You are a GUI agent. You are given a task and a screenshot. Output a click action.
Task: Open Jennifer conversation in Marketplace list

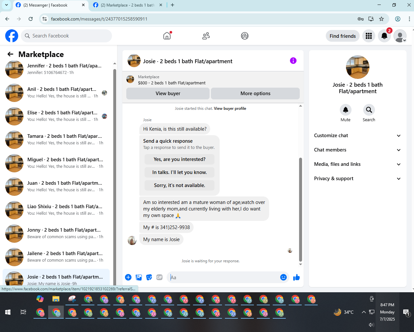(56, 69)
